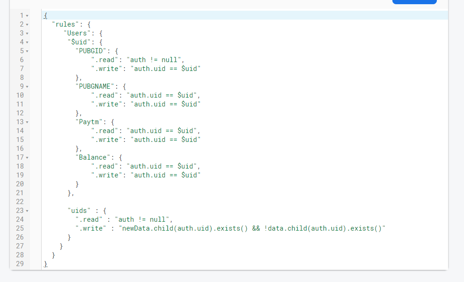The height and width of the screenshot is (282, 464).
Task: Select line number 22 in the gutter
Action: [20, 202]
